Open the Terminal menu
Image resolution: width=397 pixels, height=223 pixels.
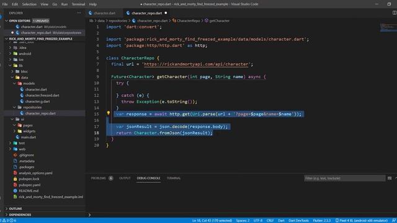(x=78, y=4)
